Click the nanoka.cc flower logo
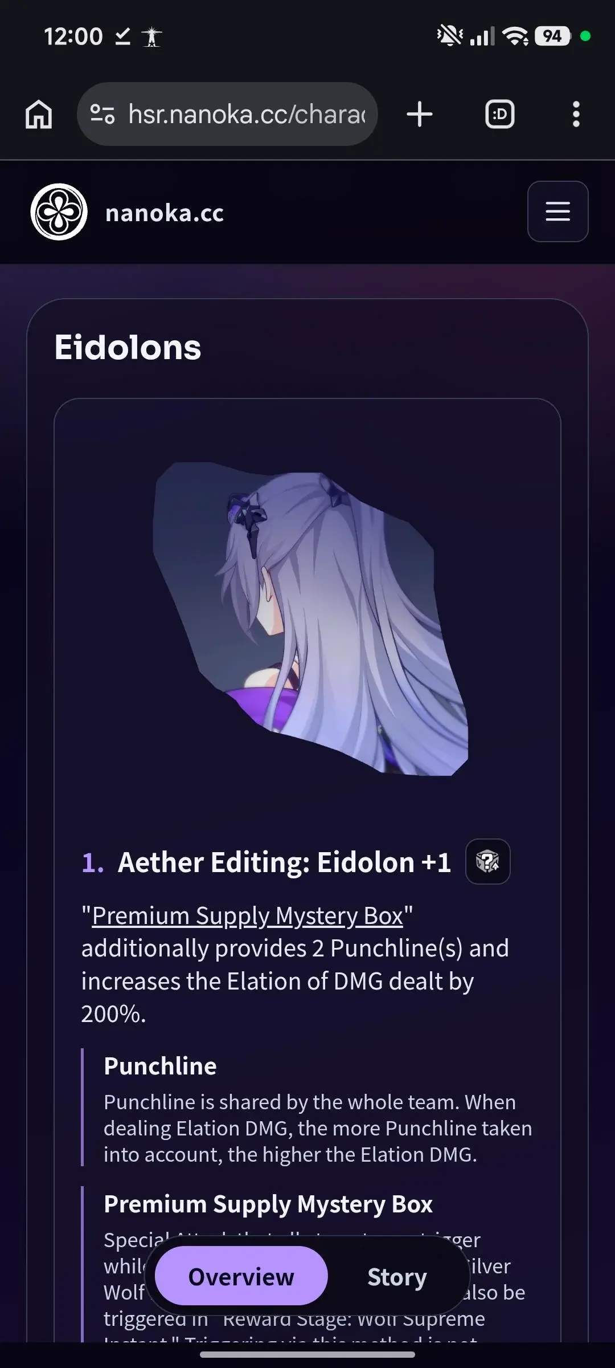 (x=59, y=211)
